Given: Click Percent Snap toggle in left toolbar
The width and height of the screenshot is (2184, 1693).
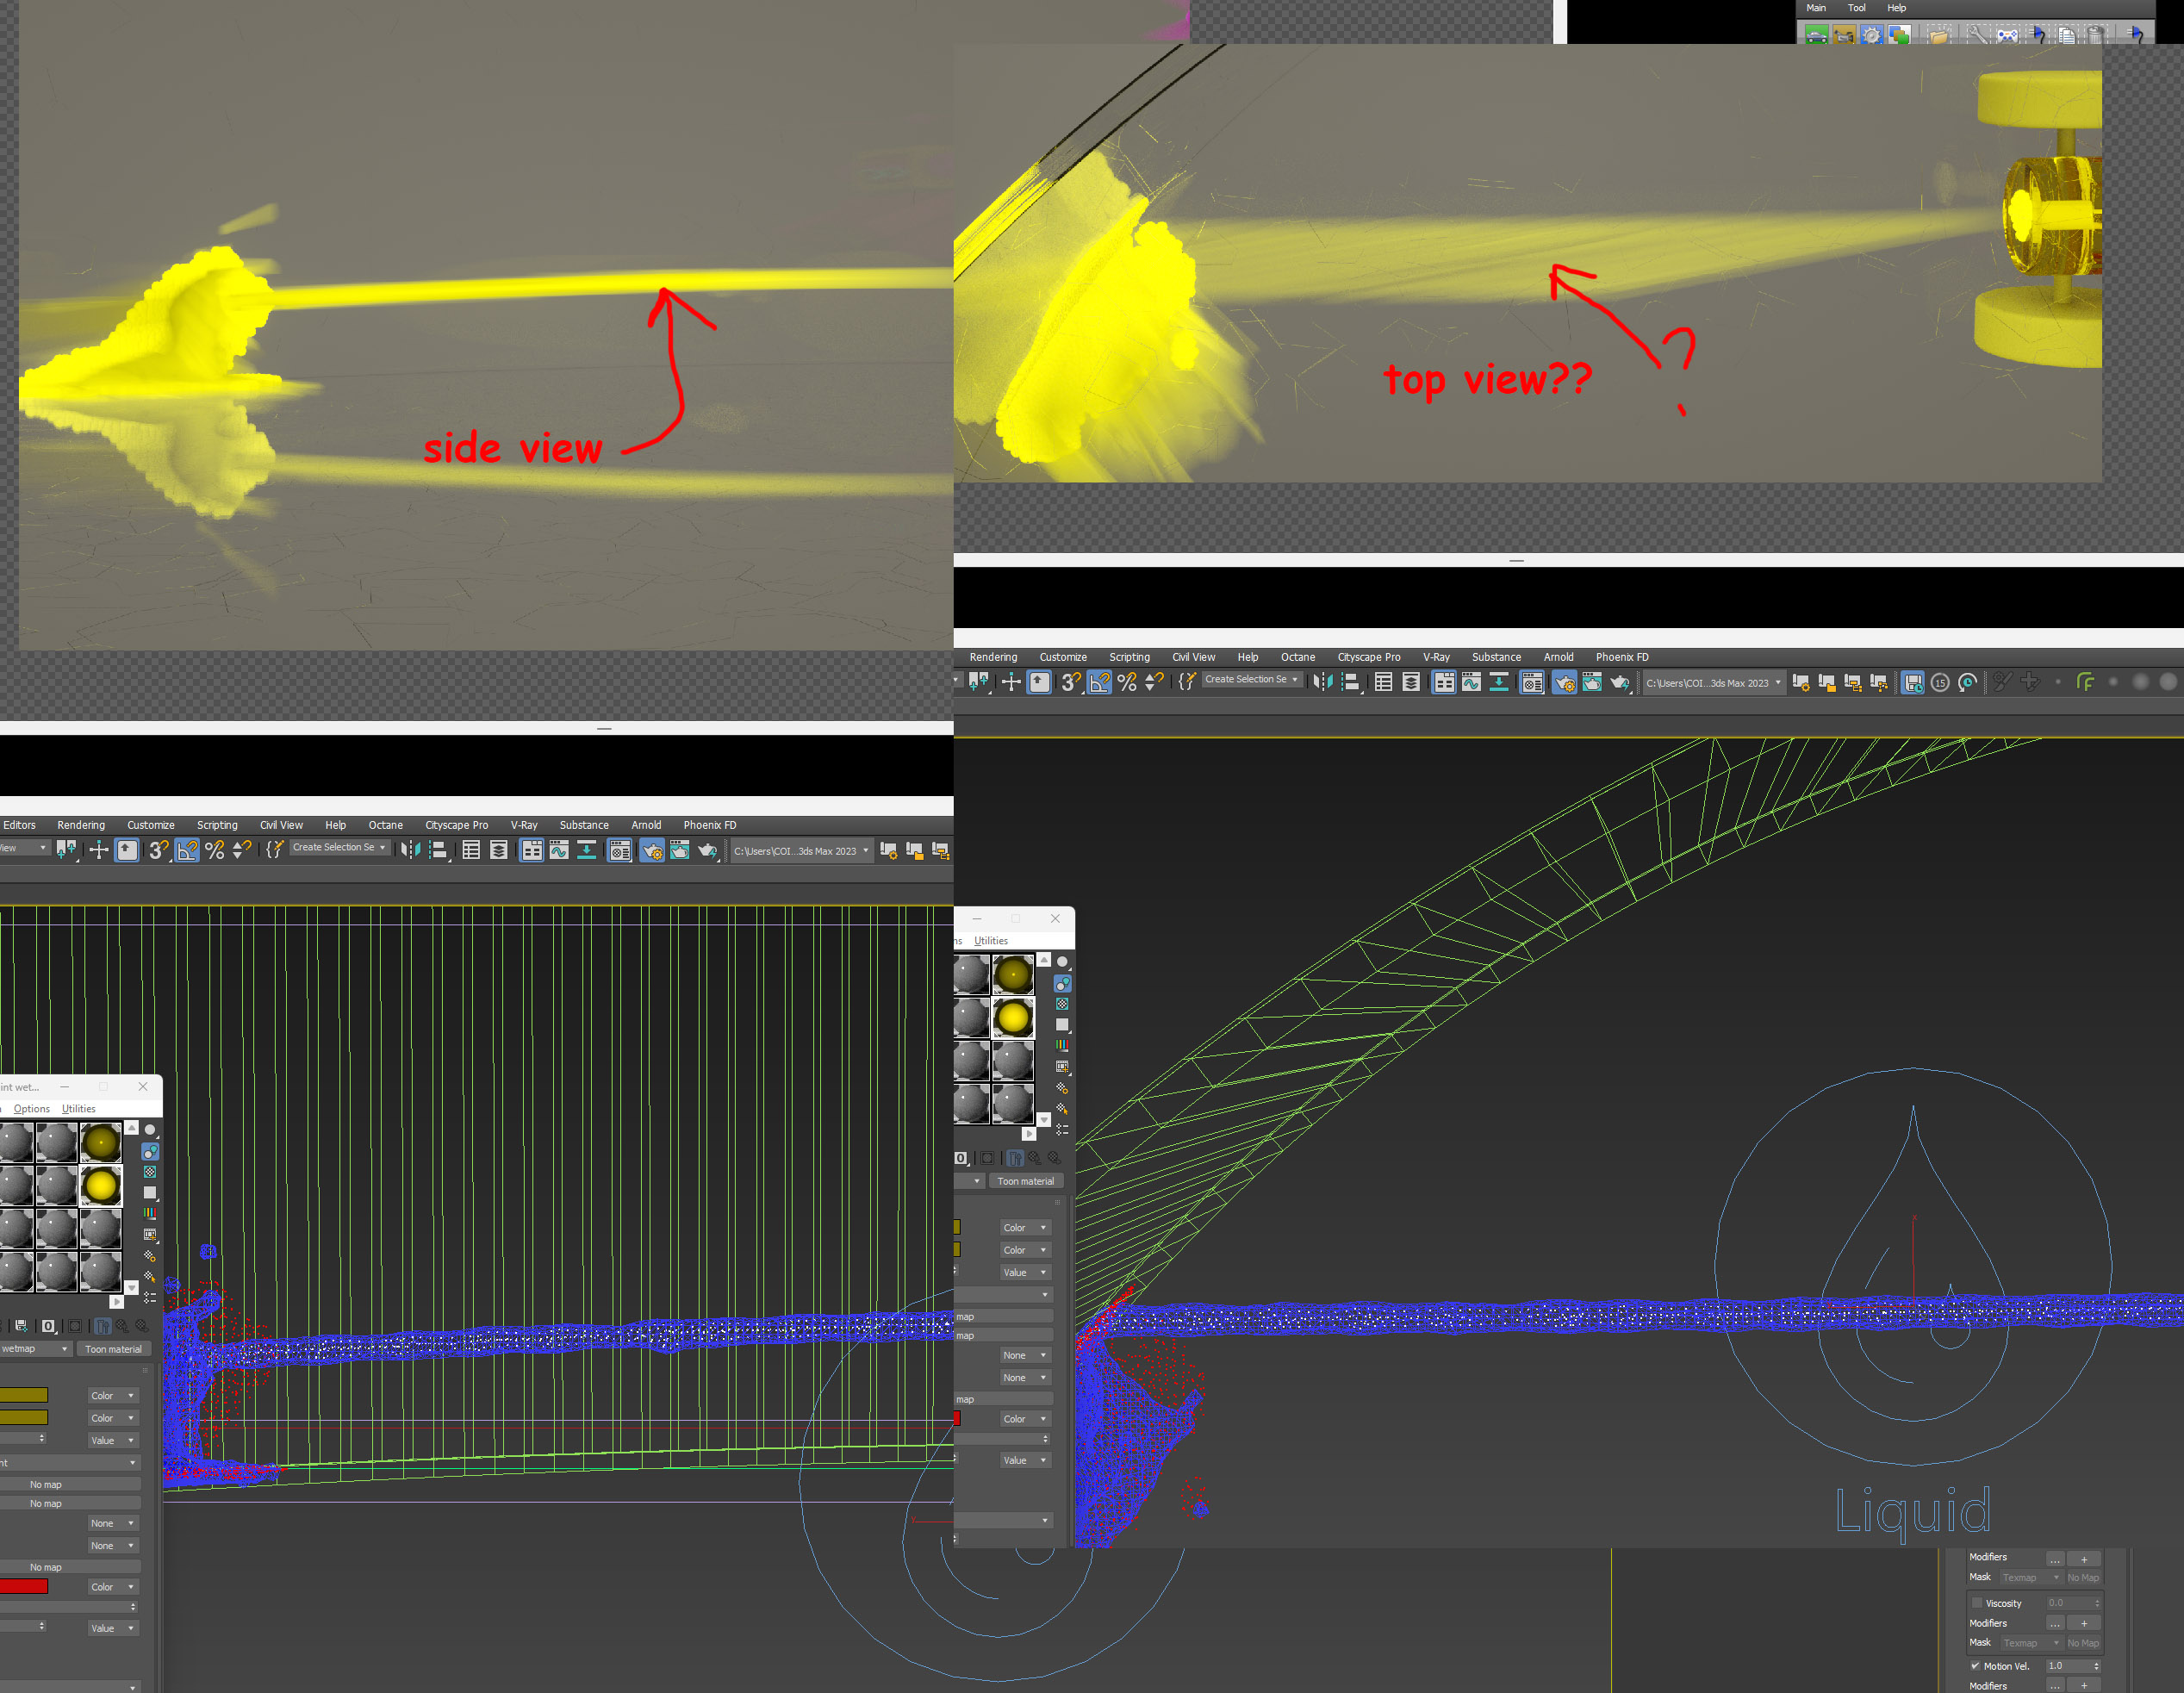Looking at the screenshot, I should coord(215,851).
